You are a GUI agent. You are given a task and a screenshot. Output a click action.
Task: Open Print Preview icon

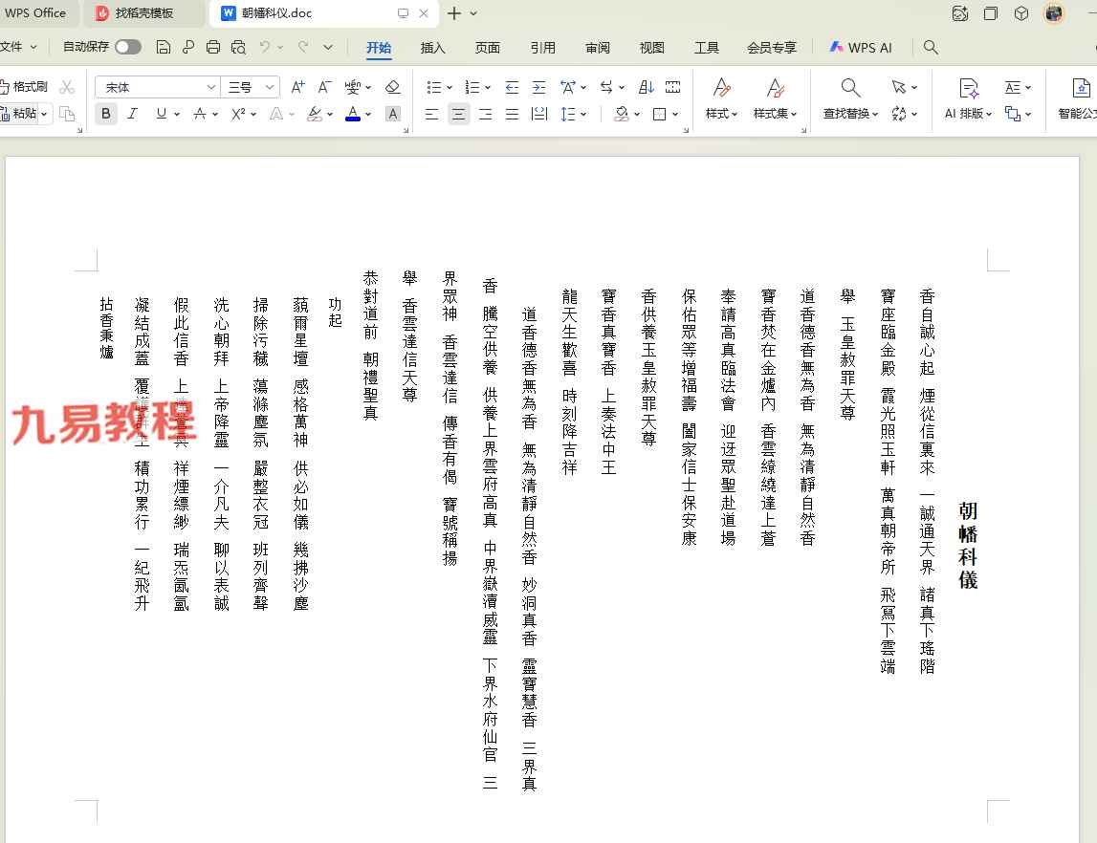tap(238, 47)
